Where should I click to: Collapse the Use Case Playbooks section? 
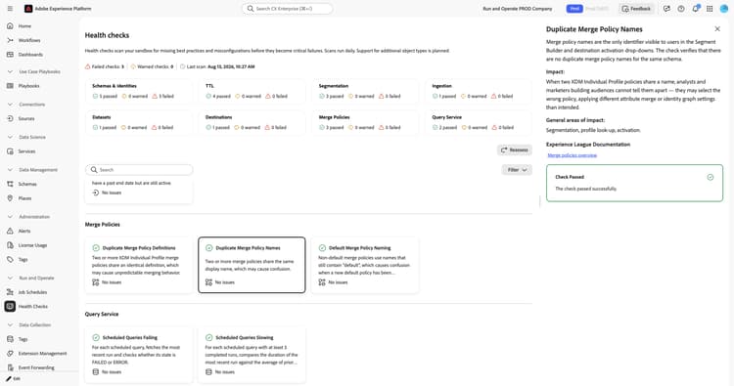click(x=10, y=72)
